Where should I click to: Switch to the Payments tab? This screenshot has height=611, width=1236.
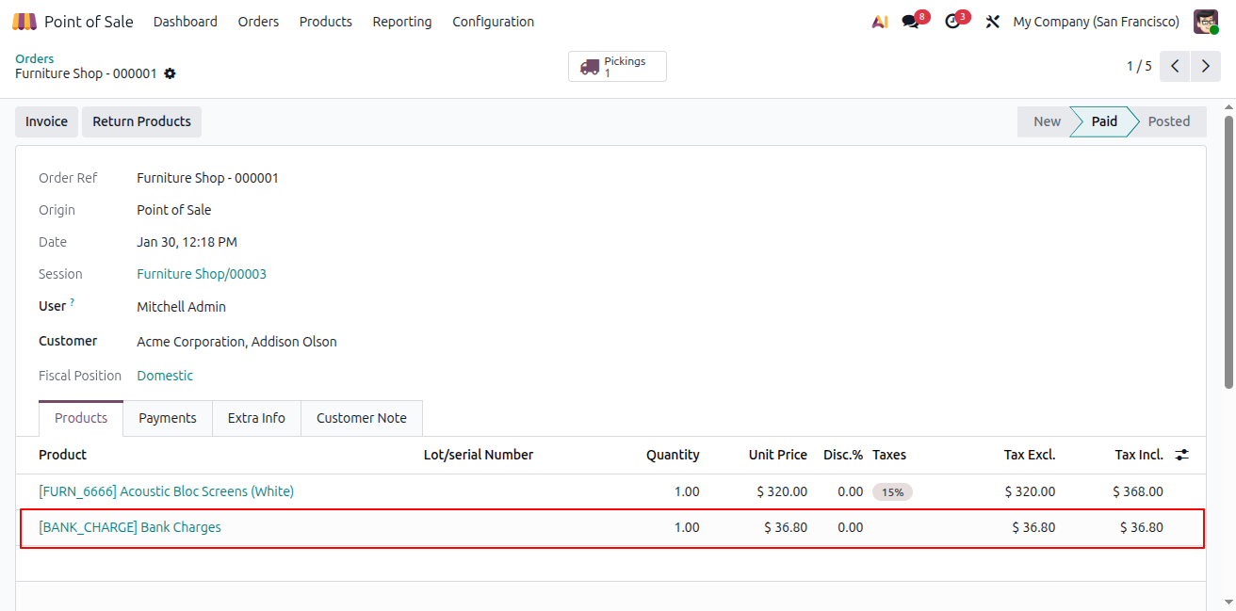point(168,418)
